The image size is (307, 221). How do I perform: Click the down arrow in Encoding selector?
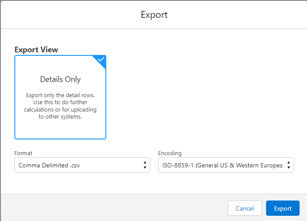[x=288, y=168]
